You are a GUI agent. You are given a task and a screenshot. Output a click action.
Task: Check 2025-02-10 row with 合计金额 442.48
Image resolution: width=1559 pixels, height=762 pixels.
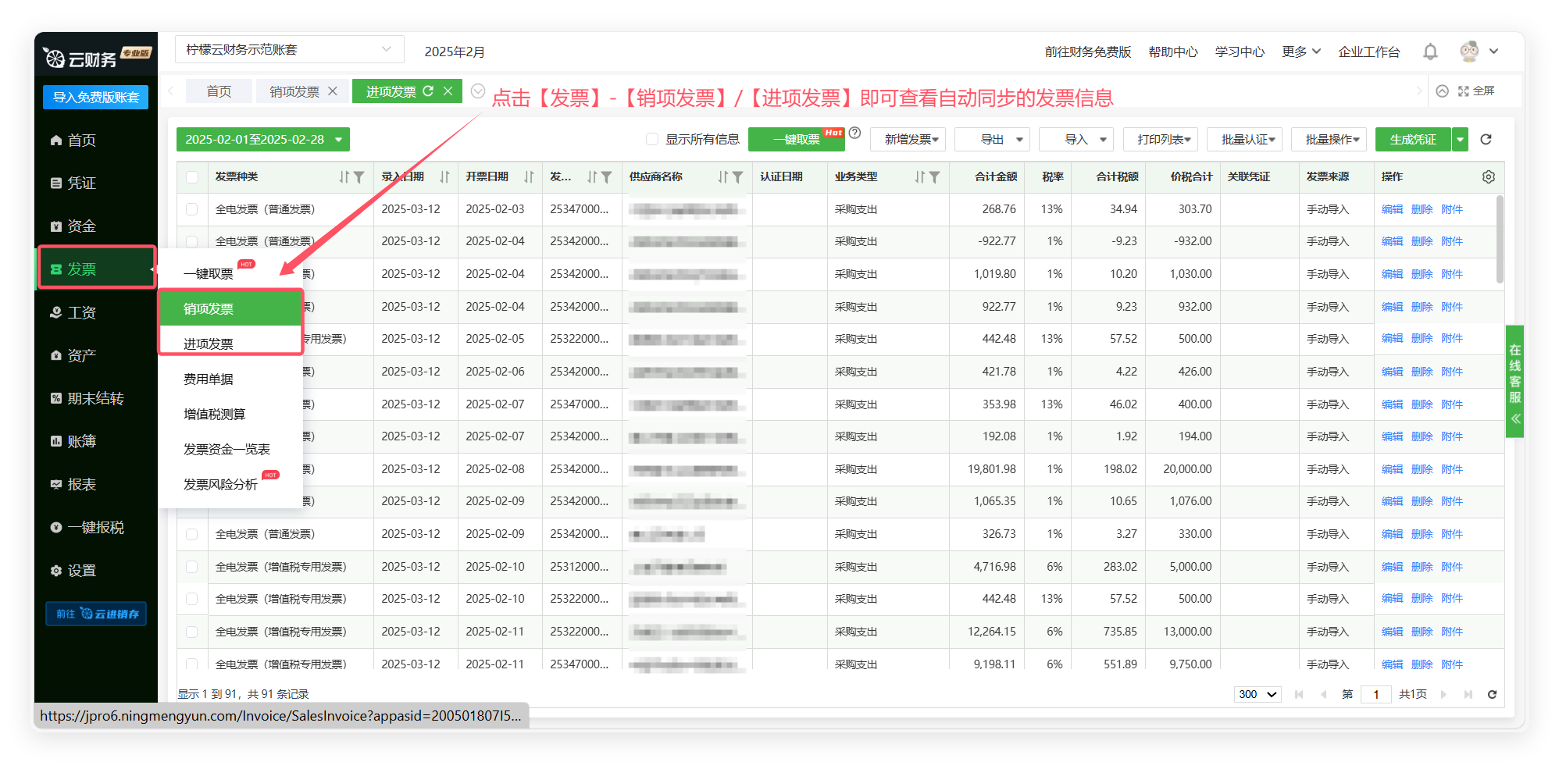tap(192, 599)
